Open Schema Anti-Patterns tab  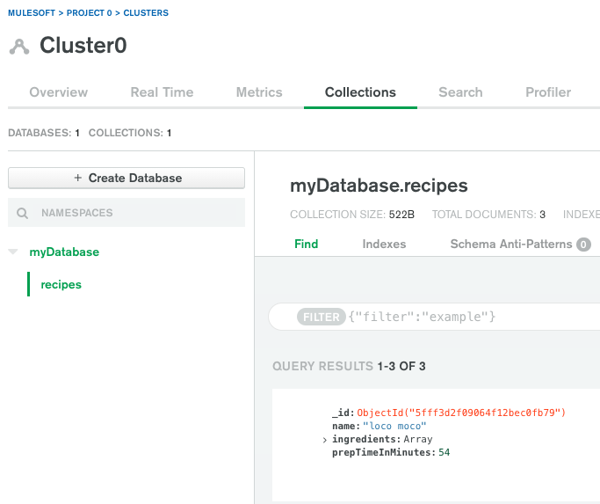pyautogui.click(x=511, y=245)
